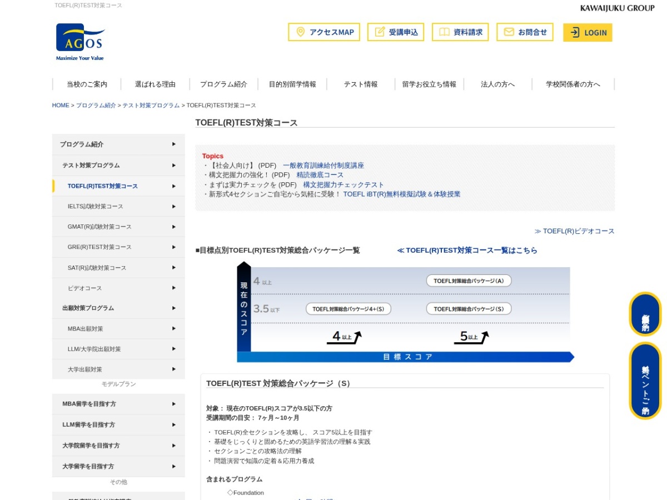Click the 資料請求 open book icon button
667x500 pixels.
[461, 32]
